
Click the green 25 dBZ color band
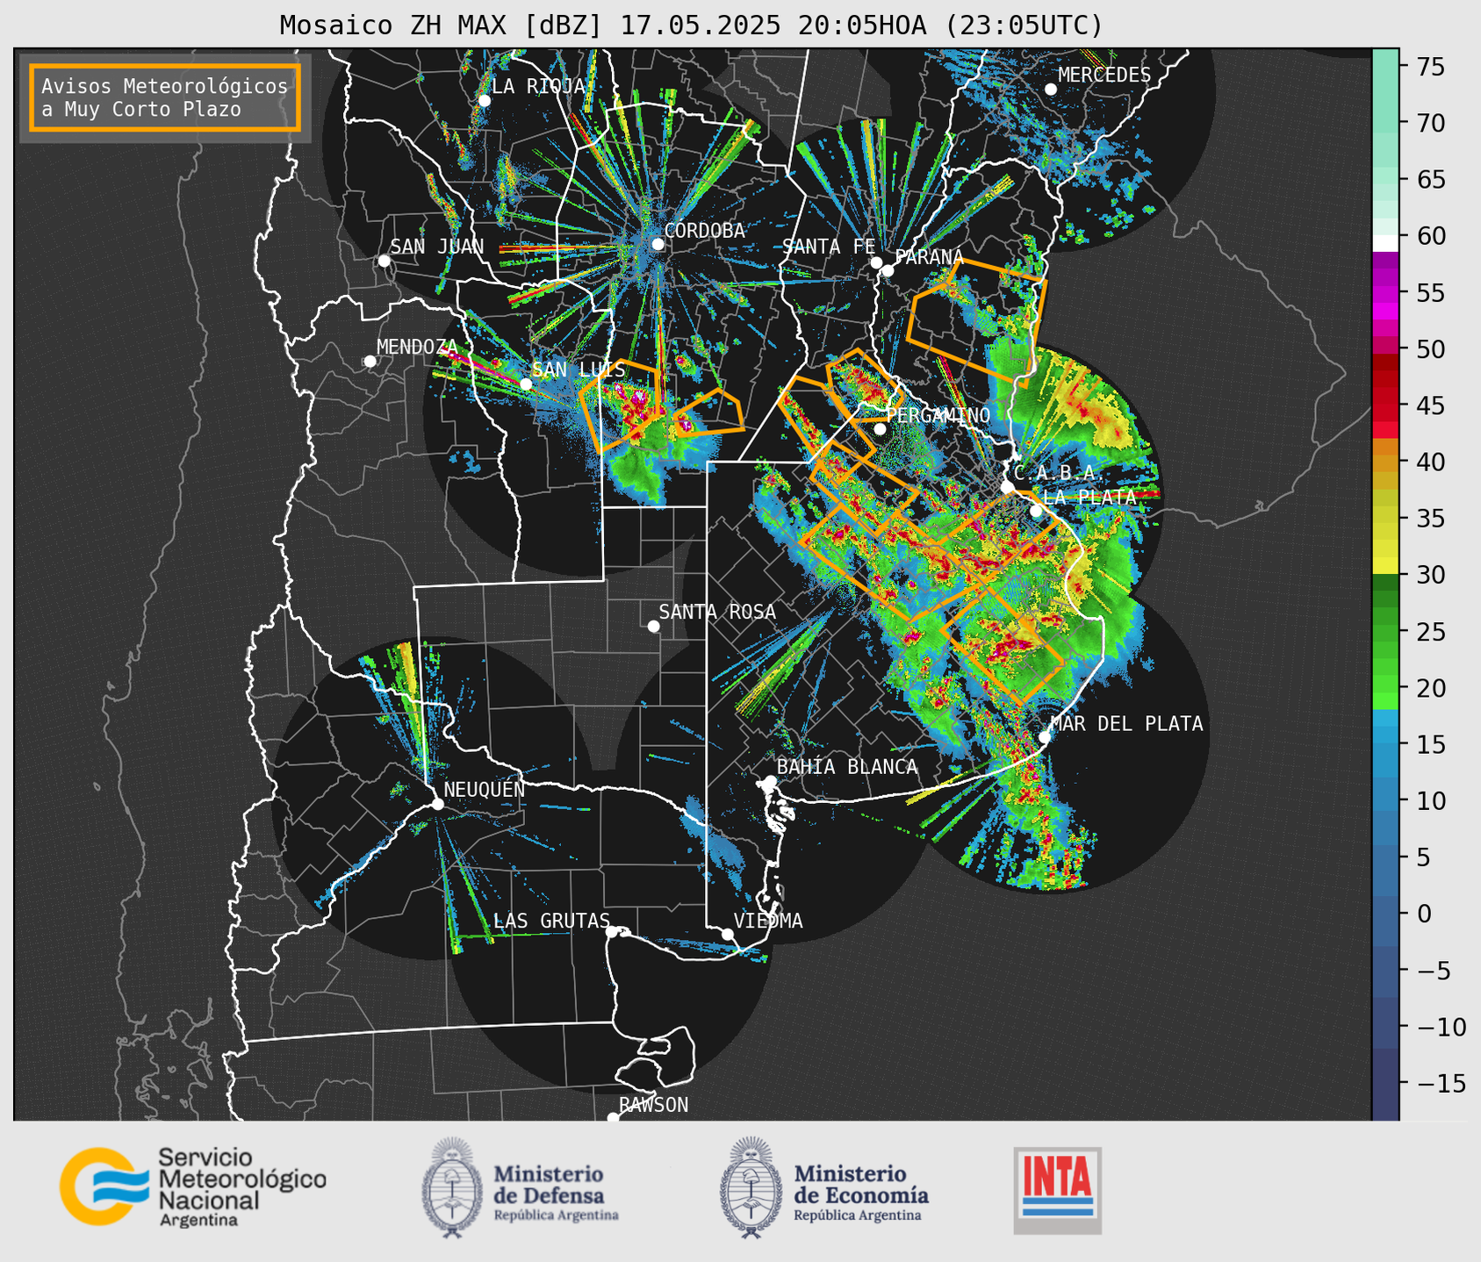click(1385, 631)
